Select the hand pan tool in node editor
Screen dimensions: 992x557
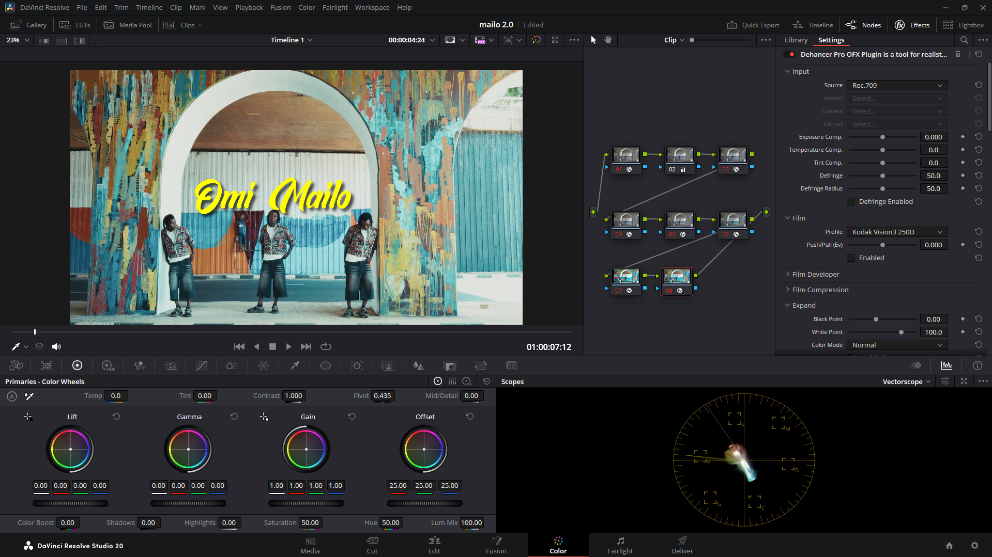pos(608,40)
